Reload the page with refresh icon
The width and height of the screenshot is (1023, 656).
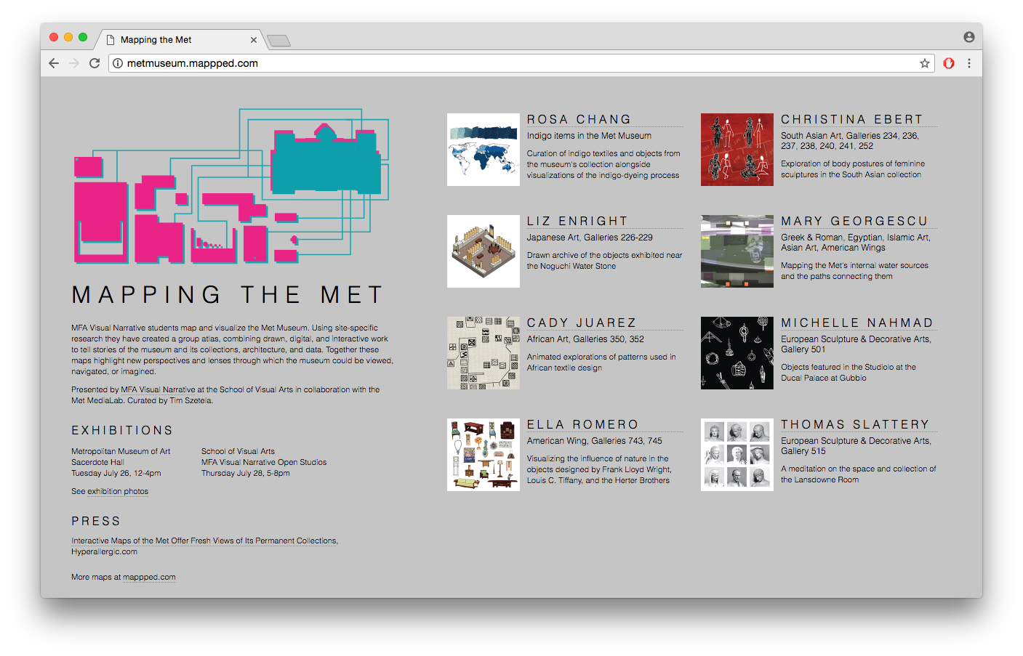(95, 63)
